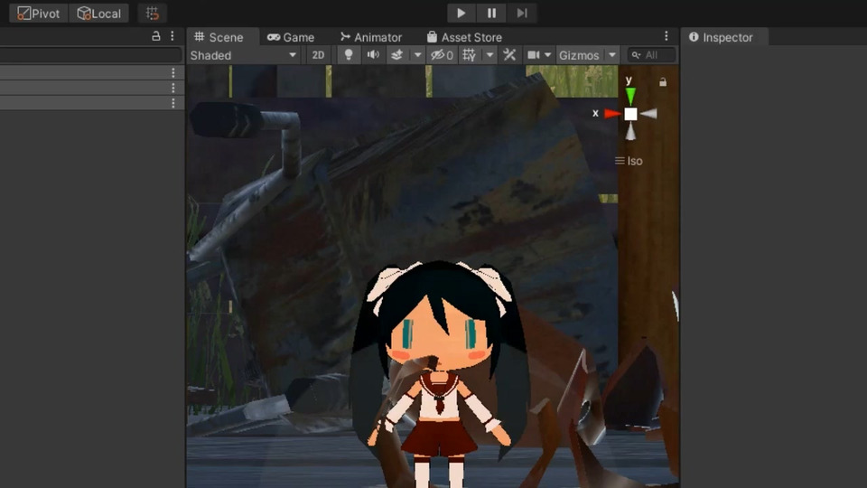Align view to green Y axis cone
The image size is (867, 488).
(x=630, y=97)
